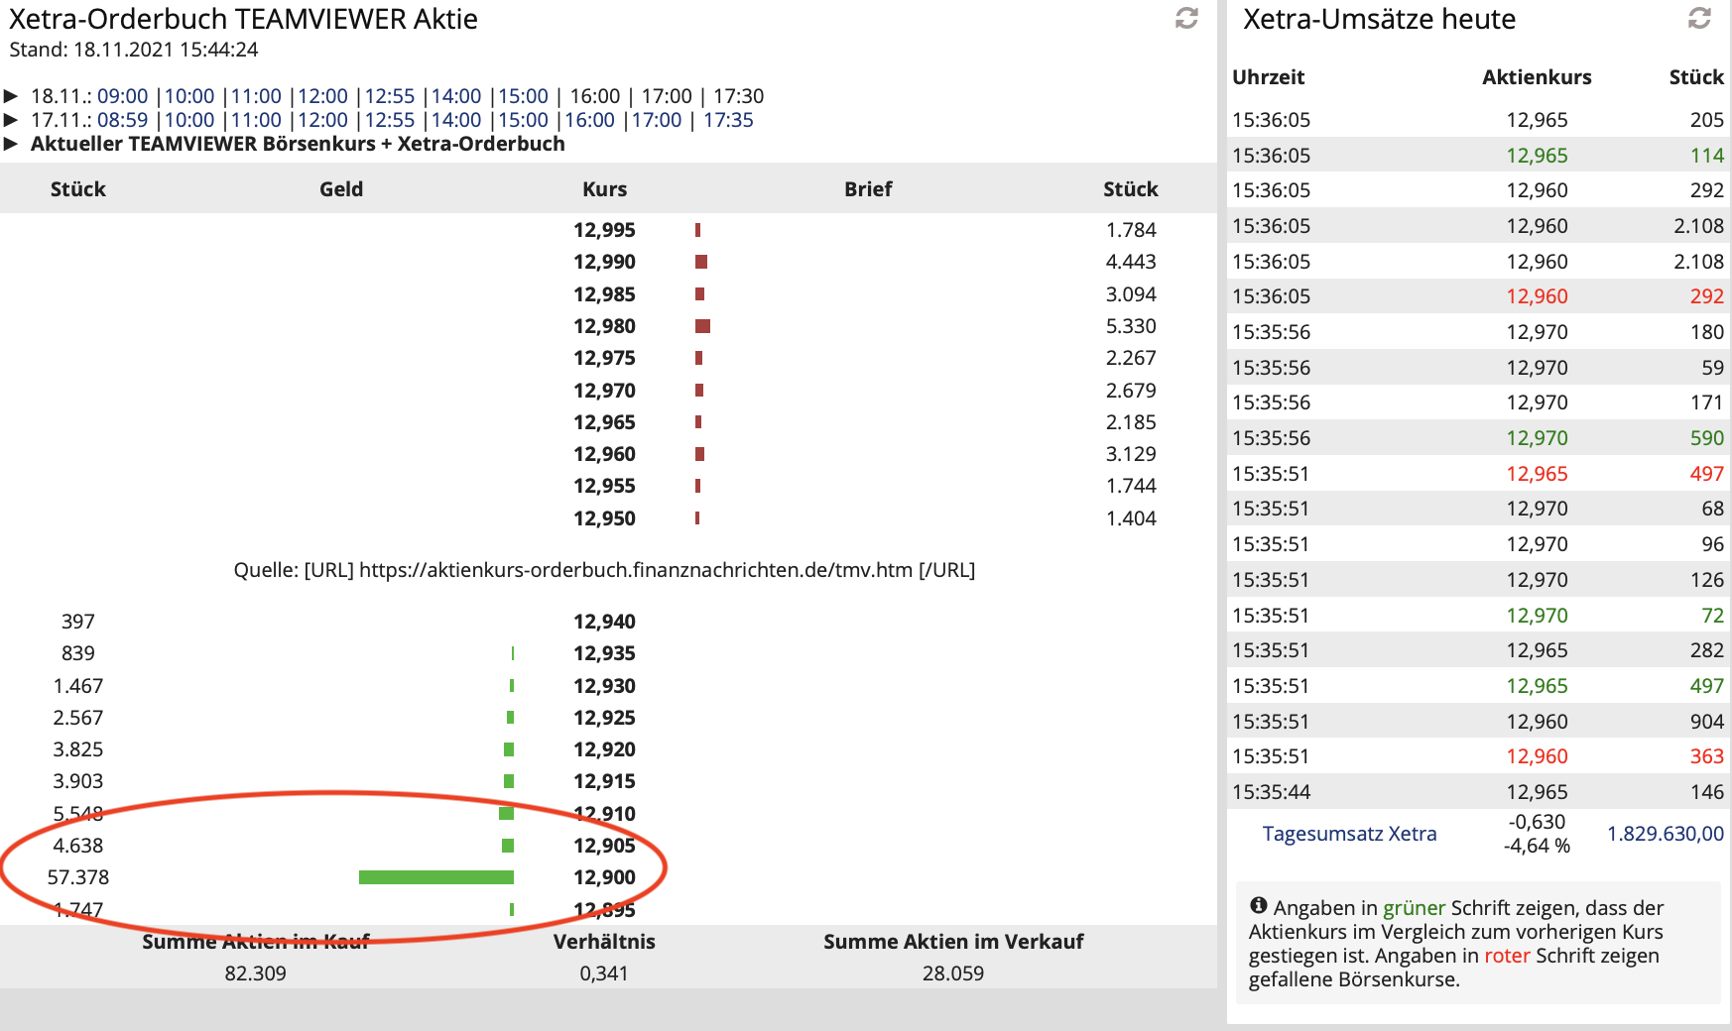Click the Tagesumsatz Xetra link
The height and width of the screenshot is (1031, 1732).
coord(1349,834)
